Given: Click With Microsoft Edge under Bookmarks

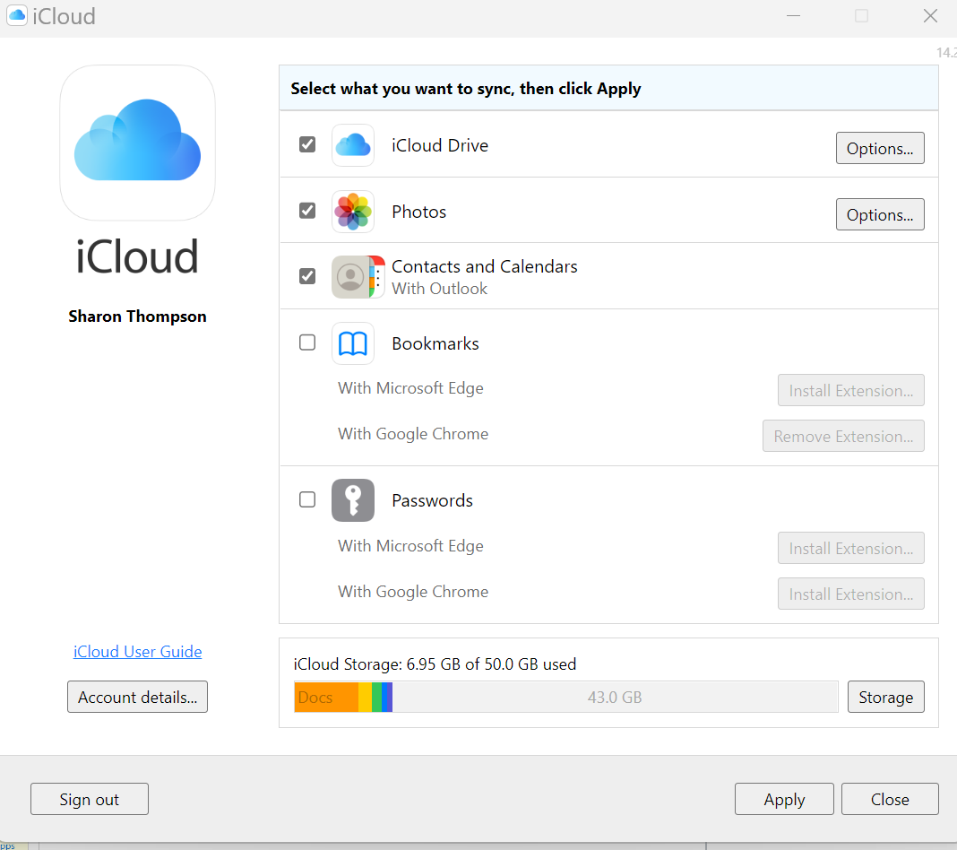Looking at the screenshot, I should coord(410,387).
